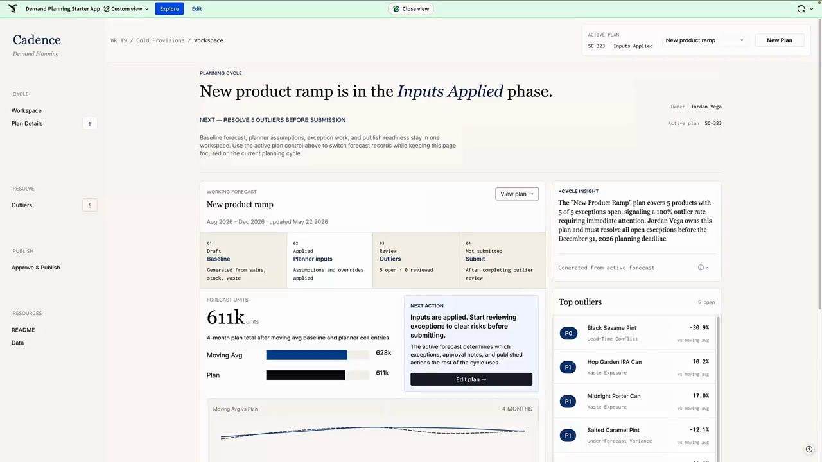Open Data resource in the sidebar
The image size is (822, 462).
17,343
